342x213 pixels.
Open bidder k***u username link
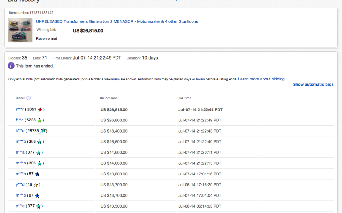tap(20, 131)
